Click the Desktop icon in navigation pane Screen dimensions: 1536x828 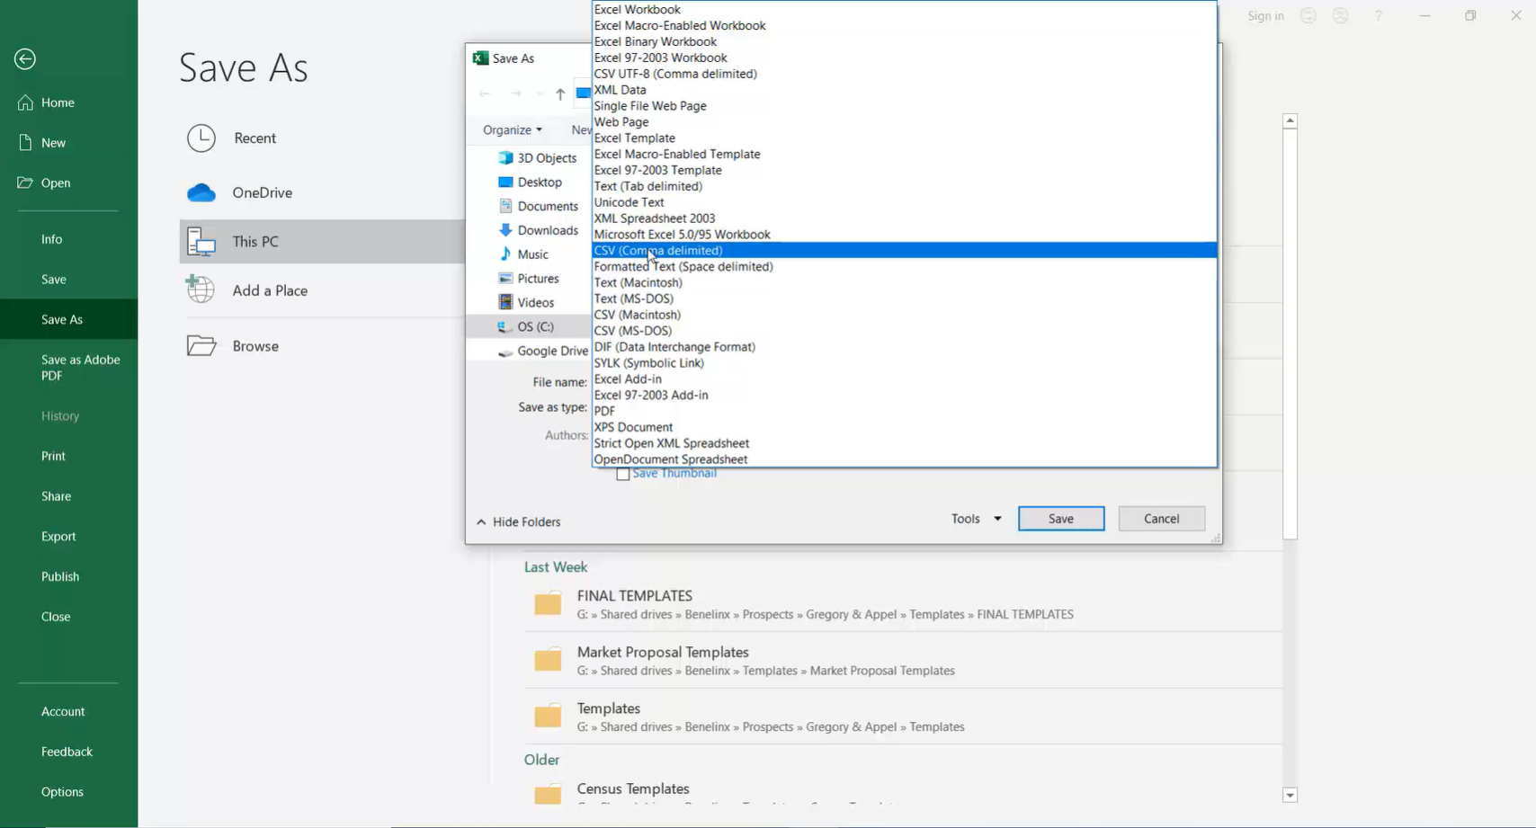pos(505,182)
